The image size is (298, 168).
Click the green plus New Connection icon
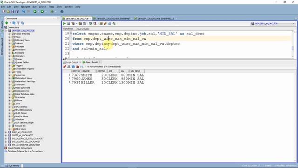(7, 23)
